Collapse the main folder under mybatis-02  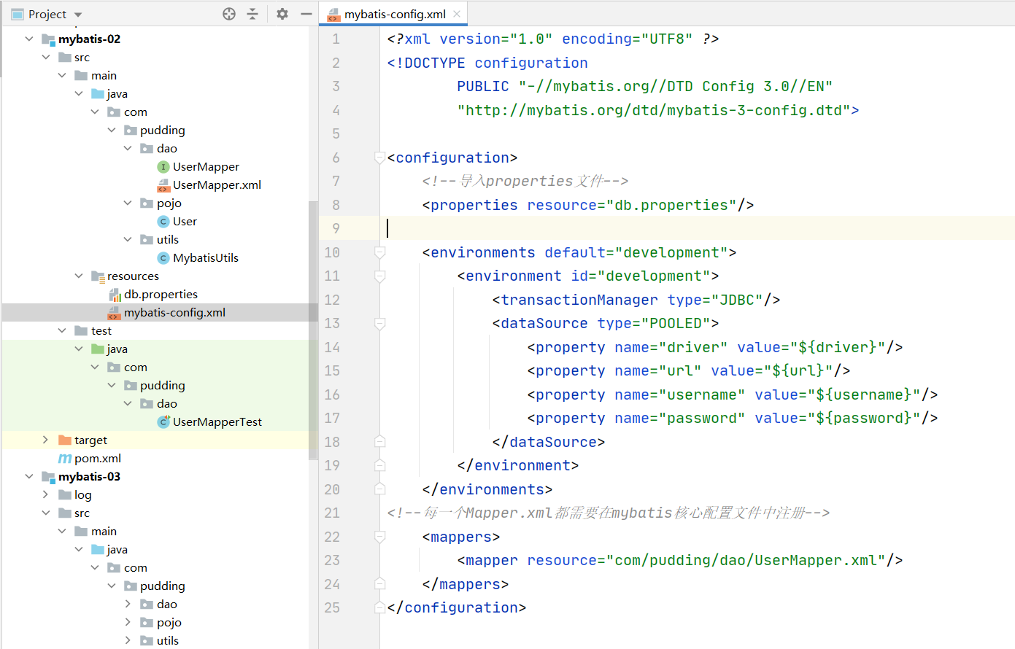(62, 75)
